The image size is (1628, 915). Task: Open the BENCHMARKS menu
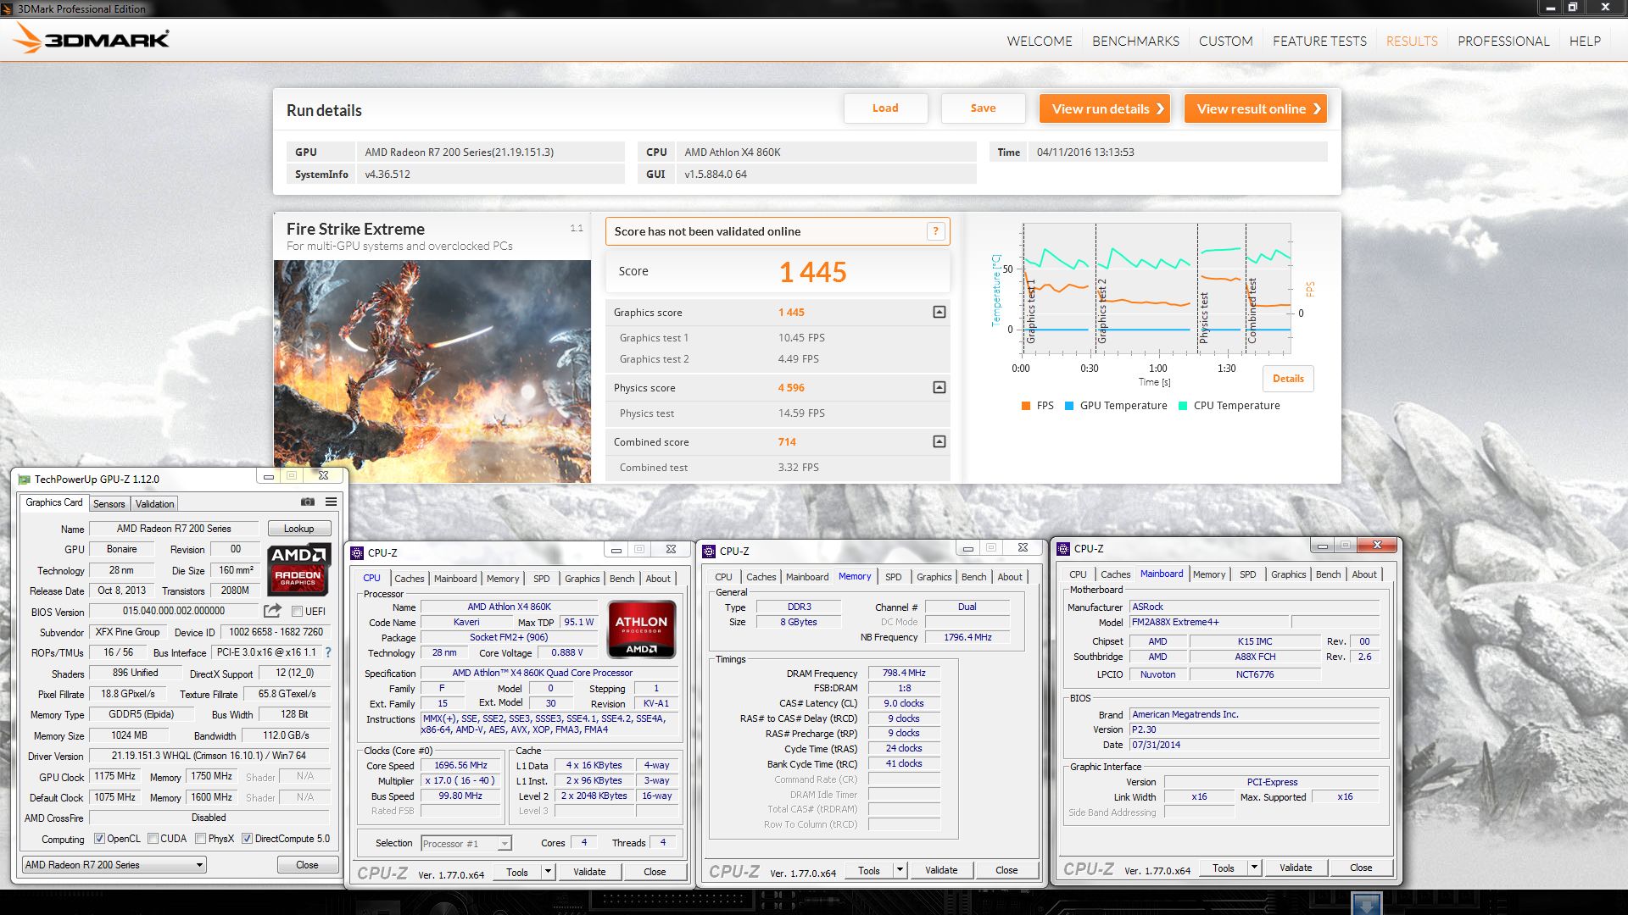pos(1135,41)
